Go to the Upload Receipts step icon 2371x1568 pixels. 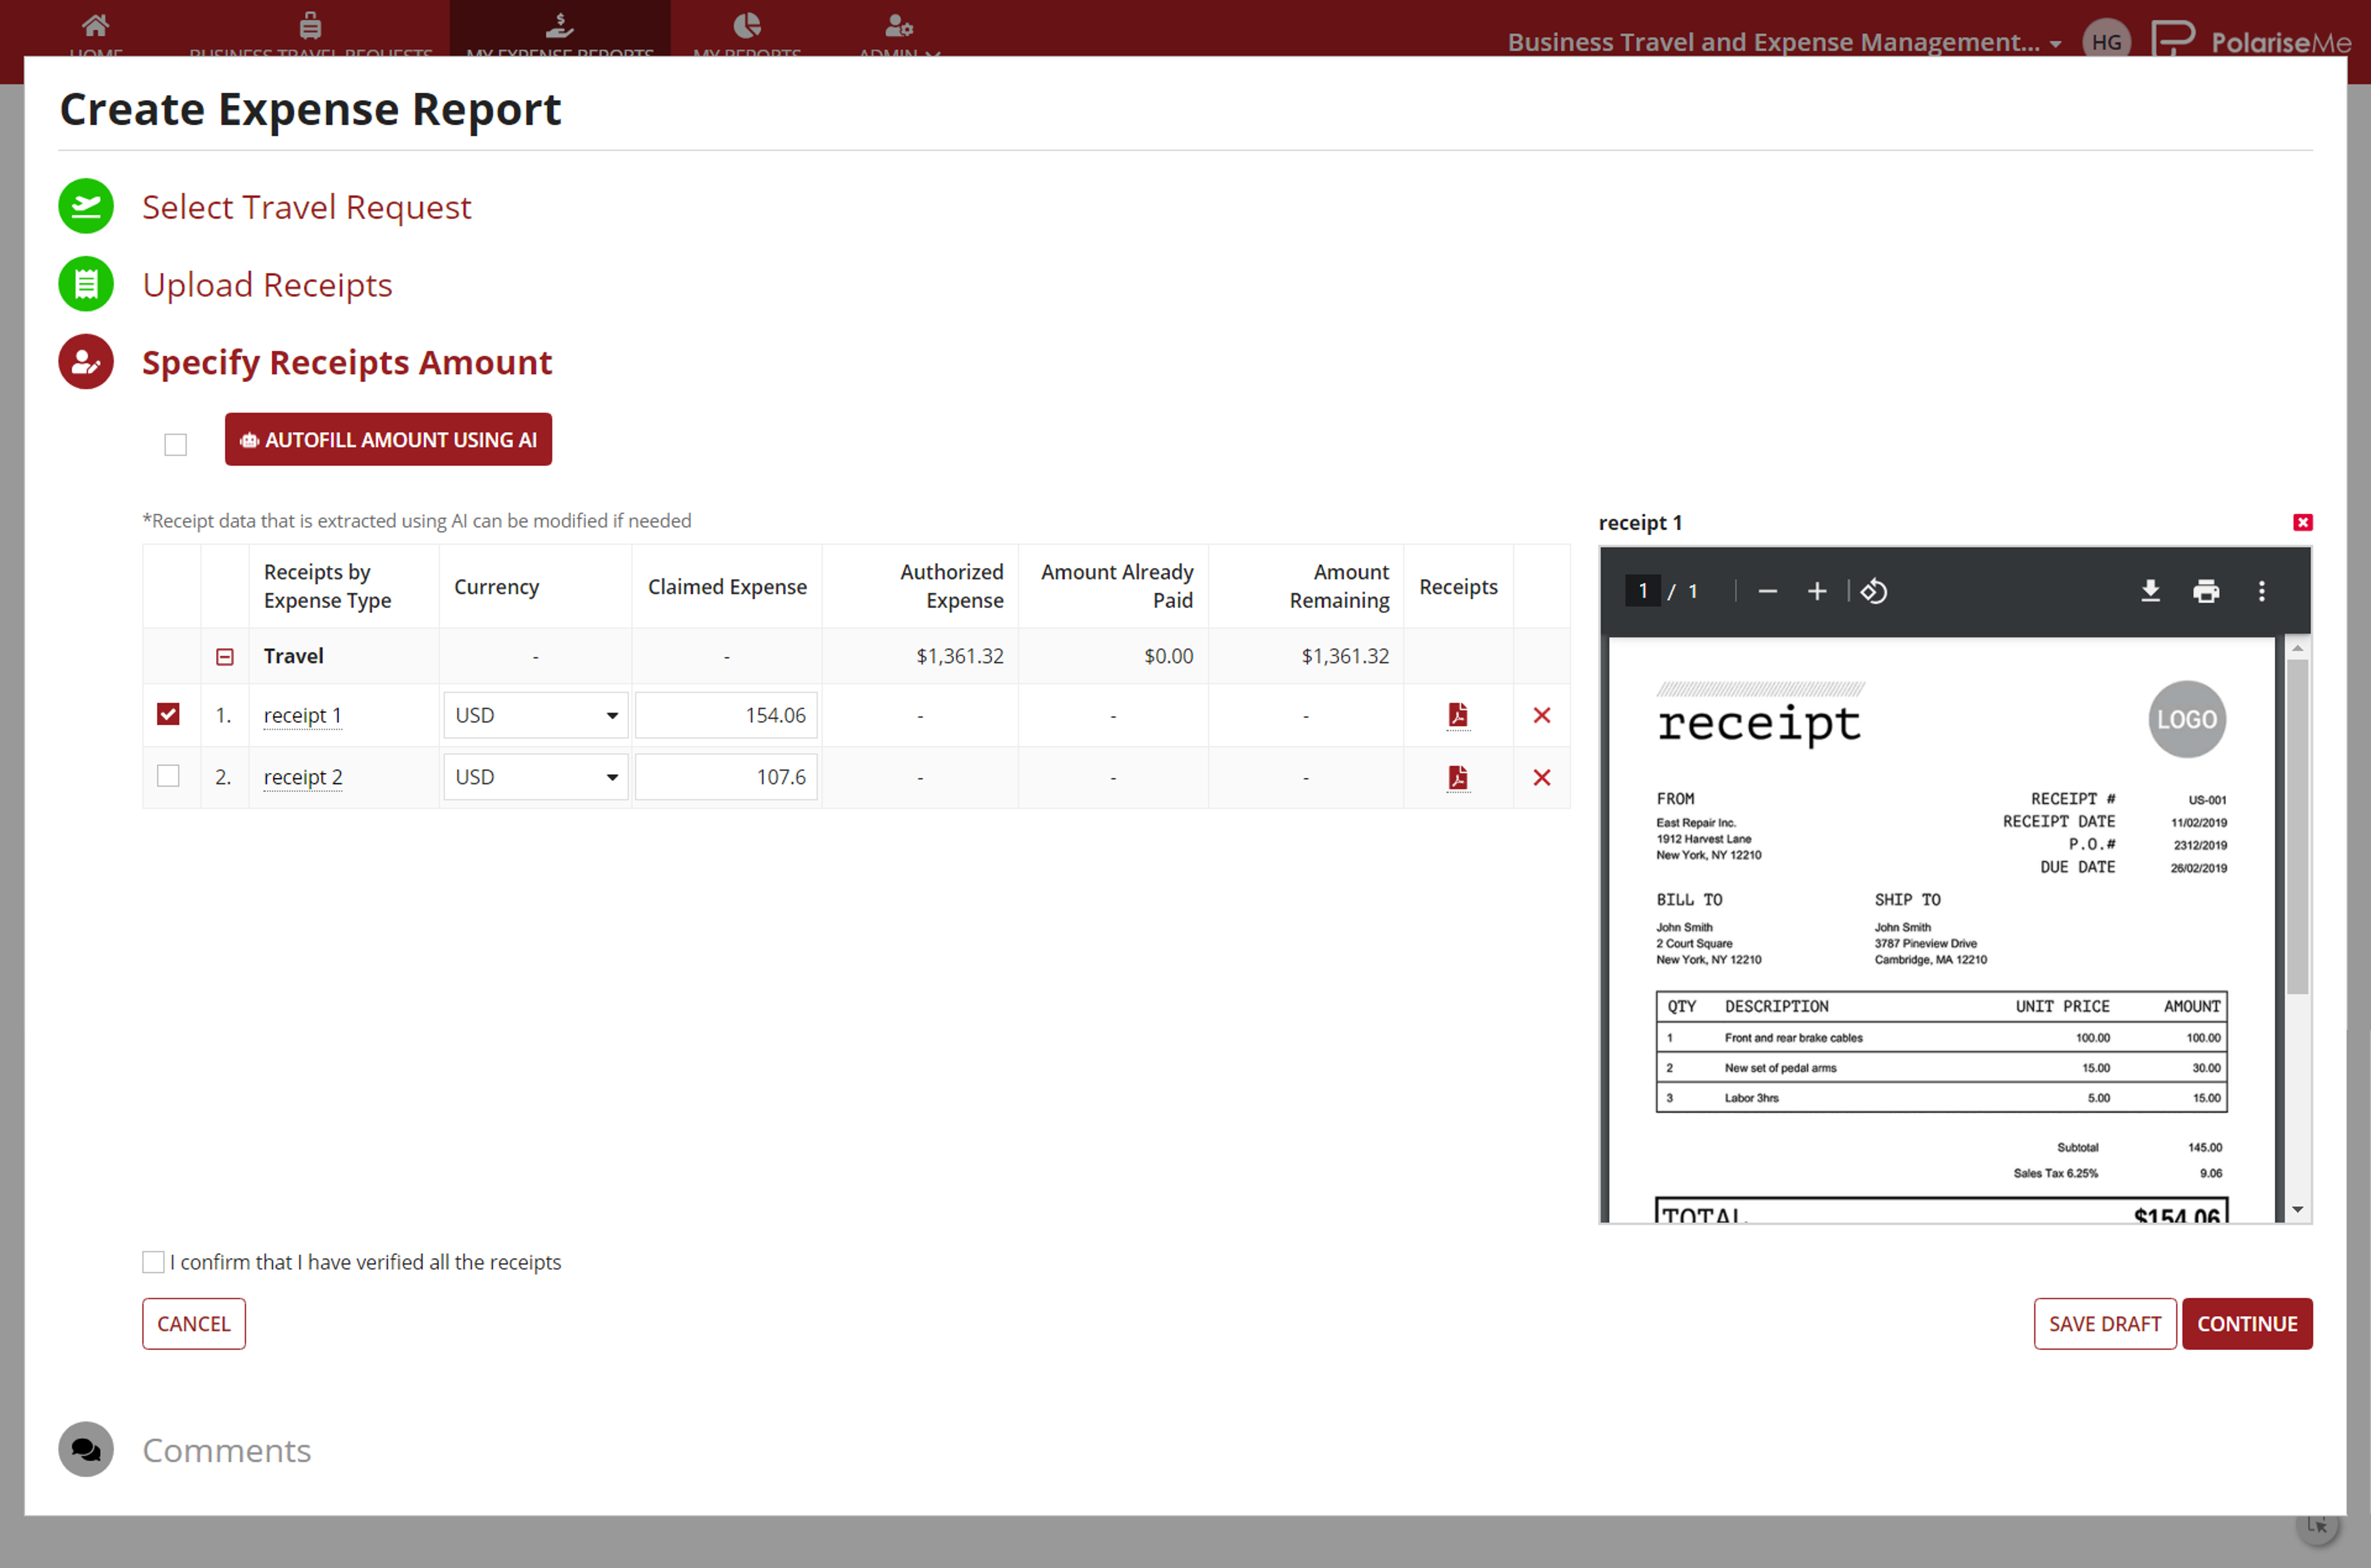[86, 284]
